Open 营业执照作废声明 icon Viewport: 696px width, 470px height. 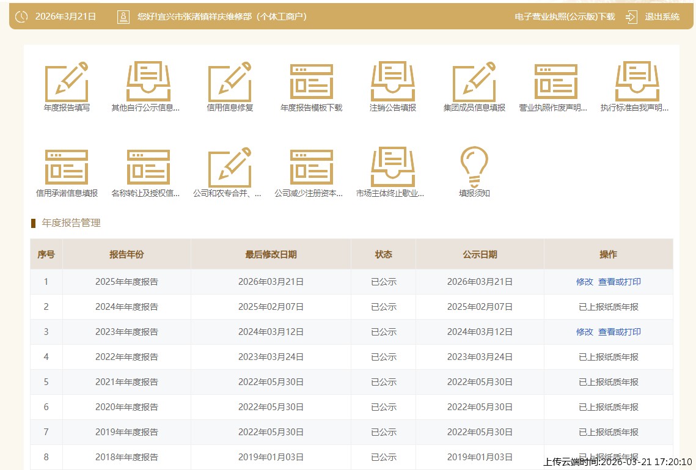click(556, 82)
